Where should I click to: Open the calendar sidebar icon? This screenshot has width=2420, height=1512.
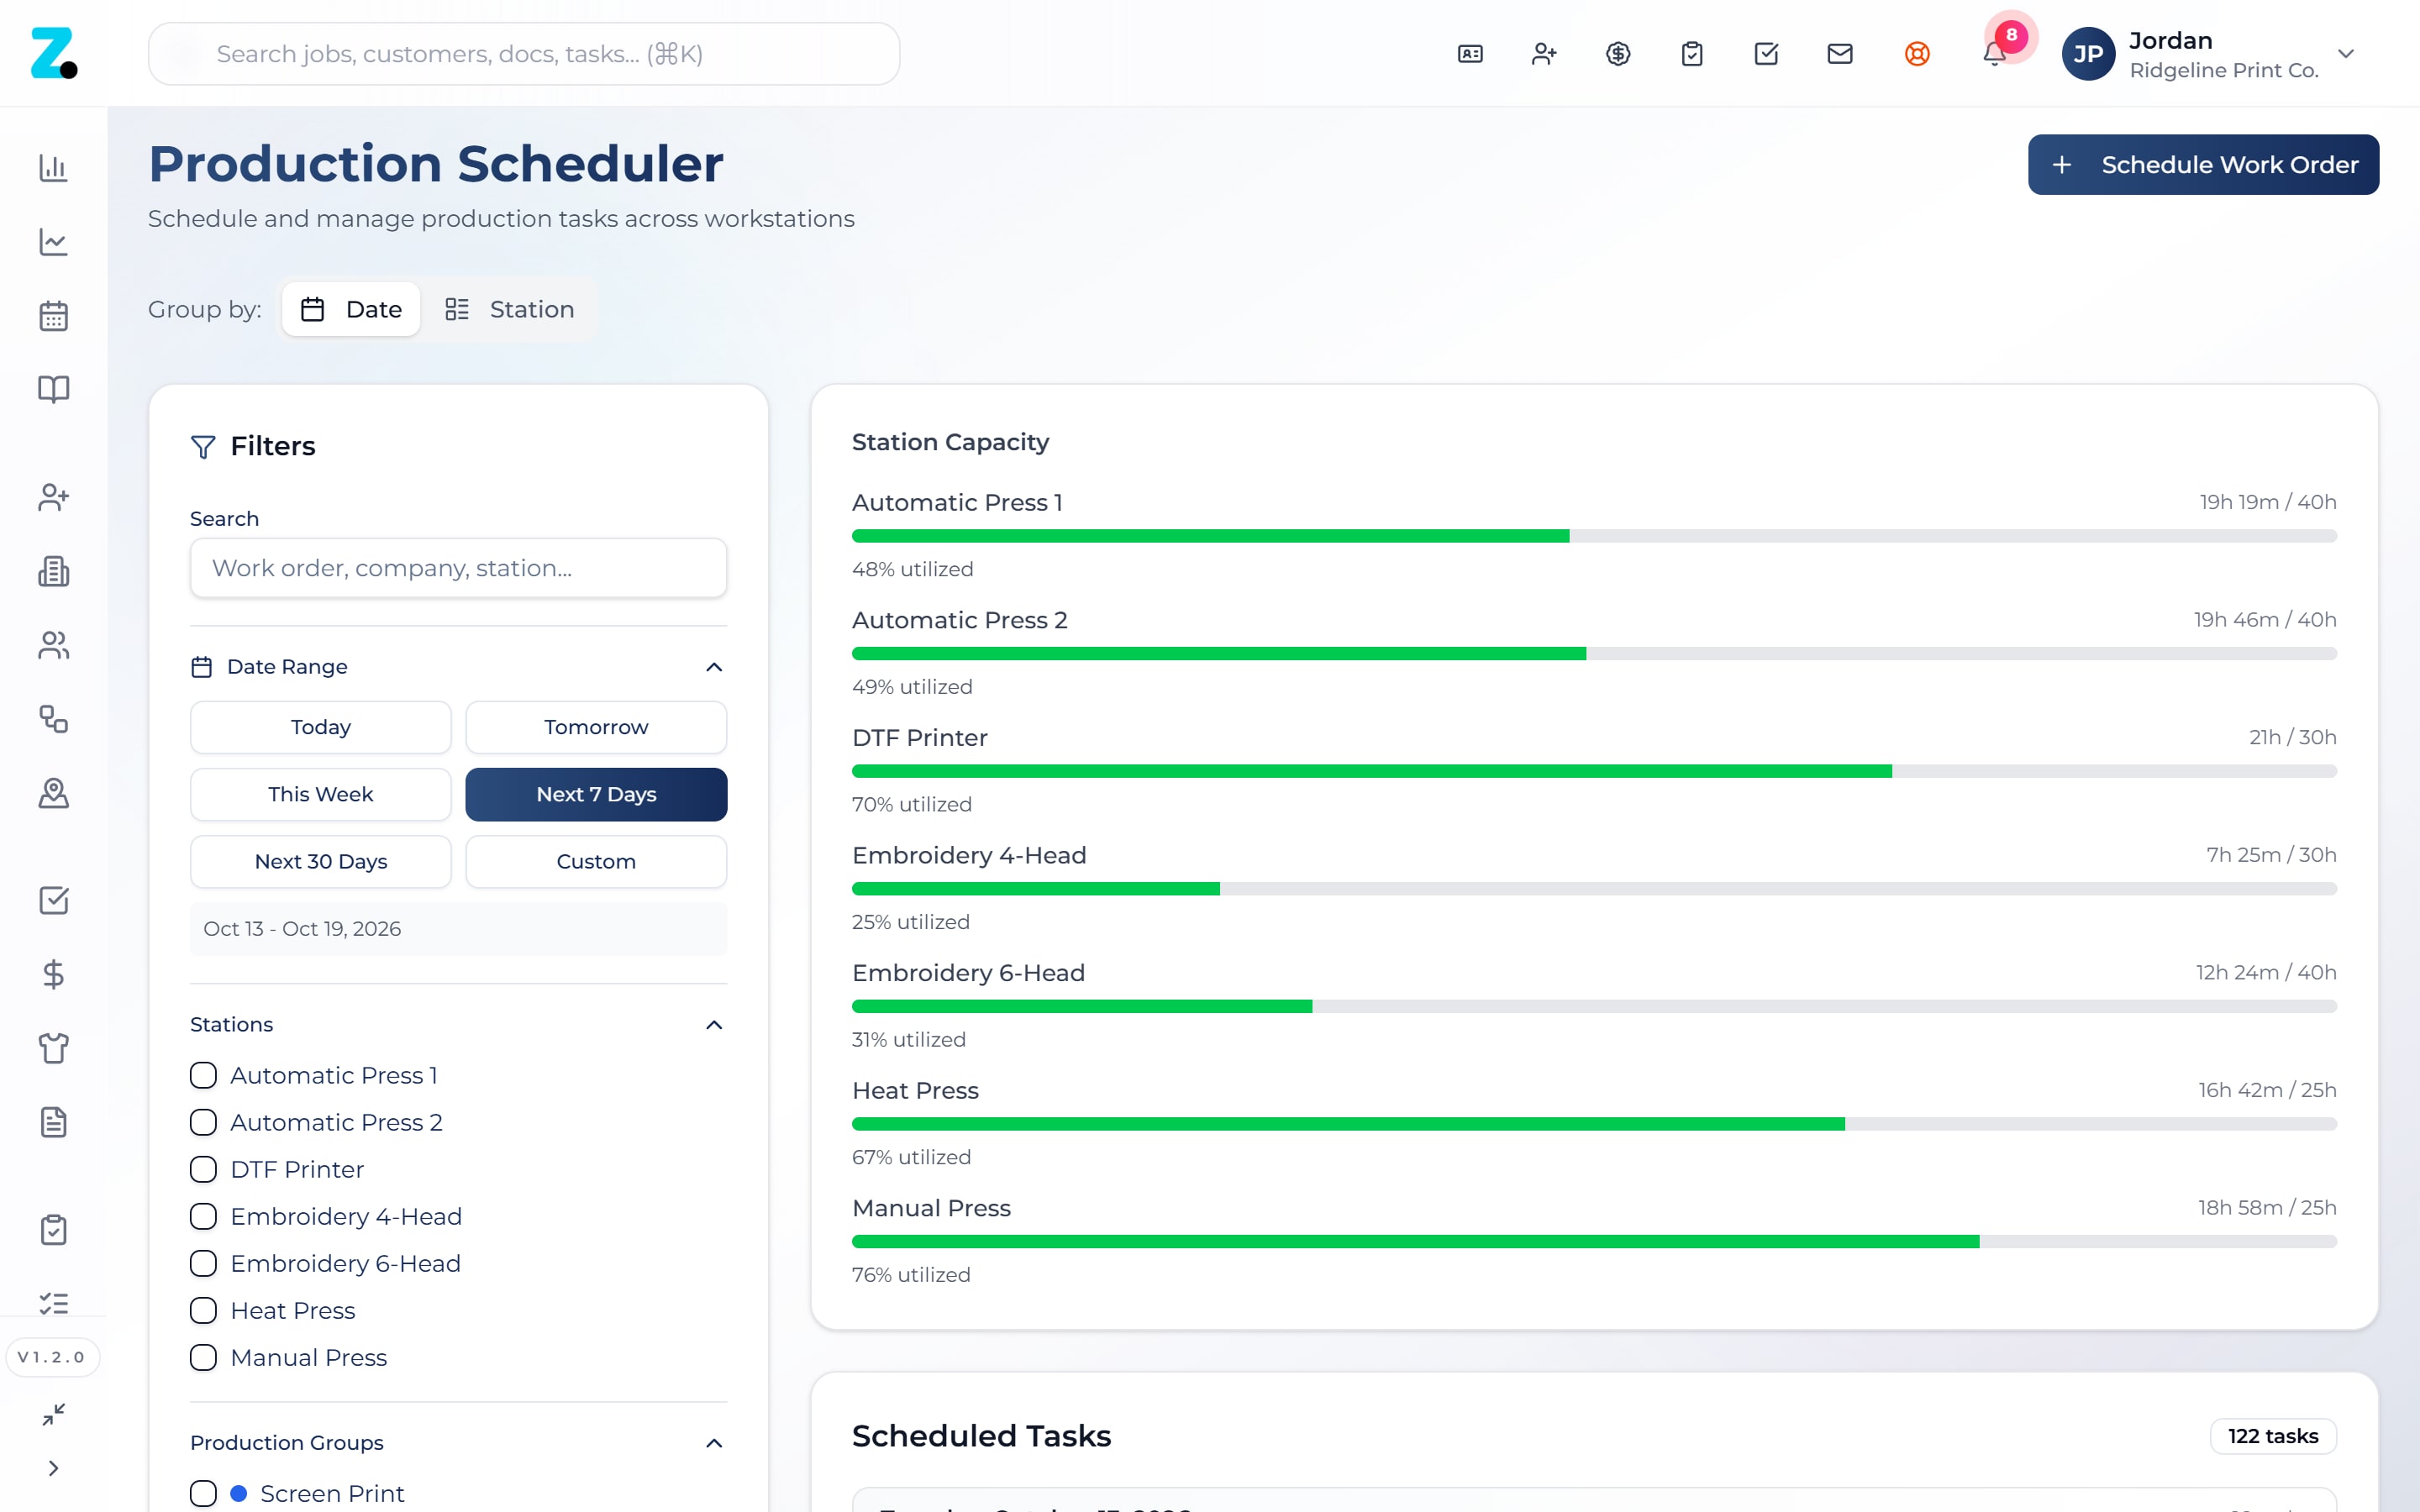tap(54, 316)
